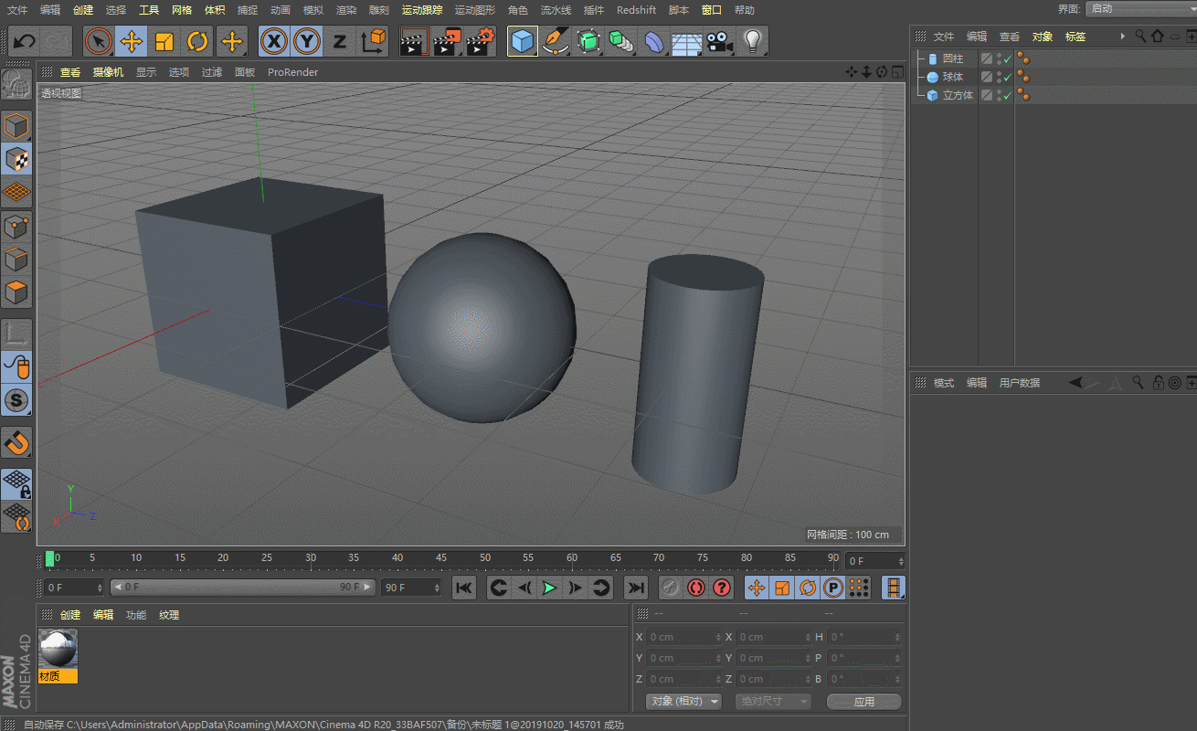Toggle Z axis lock
1197x731 pixels.
click(339, 42)
